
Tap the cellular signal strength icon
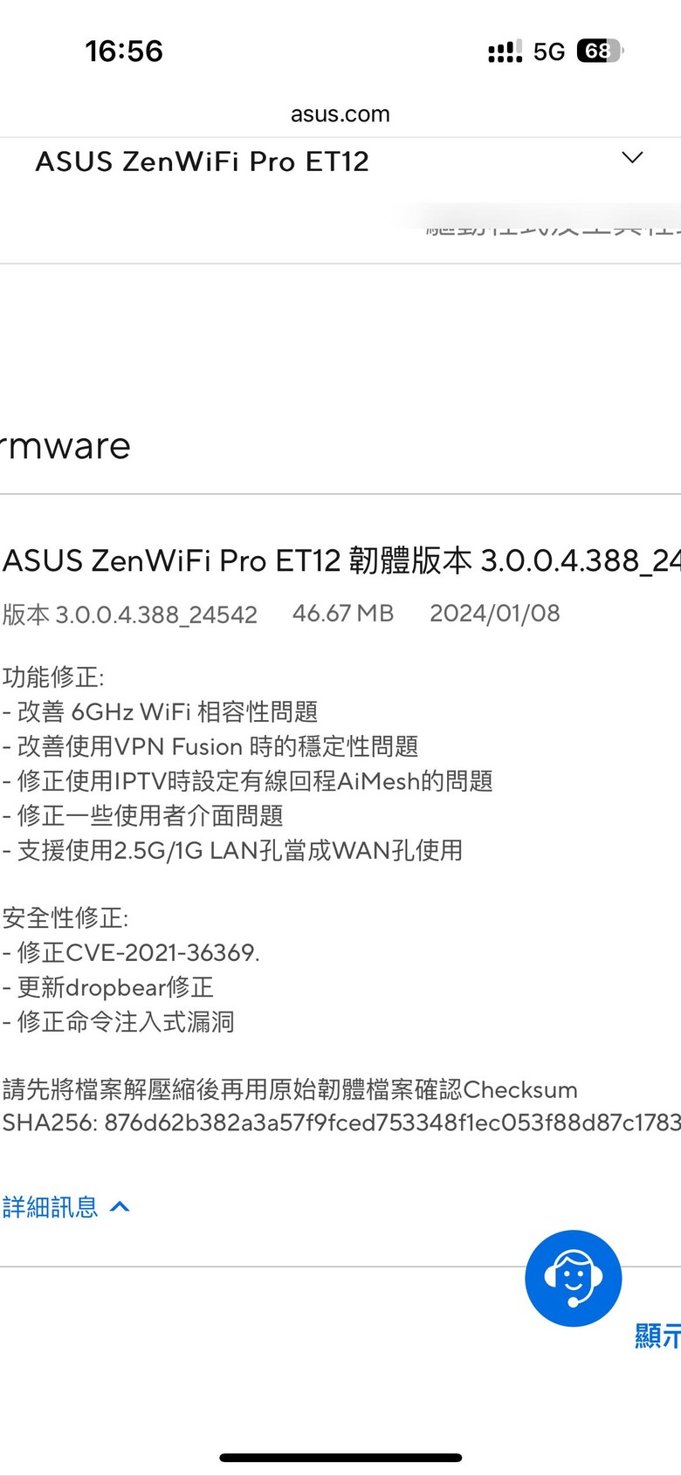(x=505, y=51)
